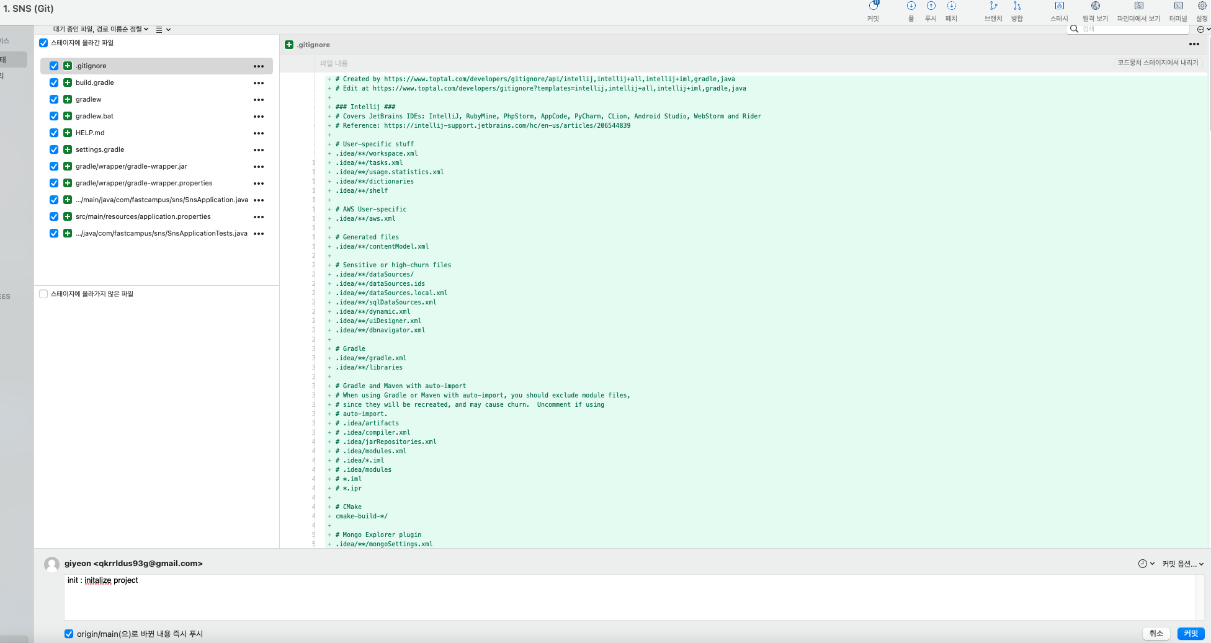Open 원격 보기 (Show remote) globe icon
Screen dimensions: 1211x643
(x=1096, y=6)
